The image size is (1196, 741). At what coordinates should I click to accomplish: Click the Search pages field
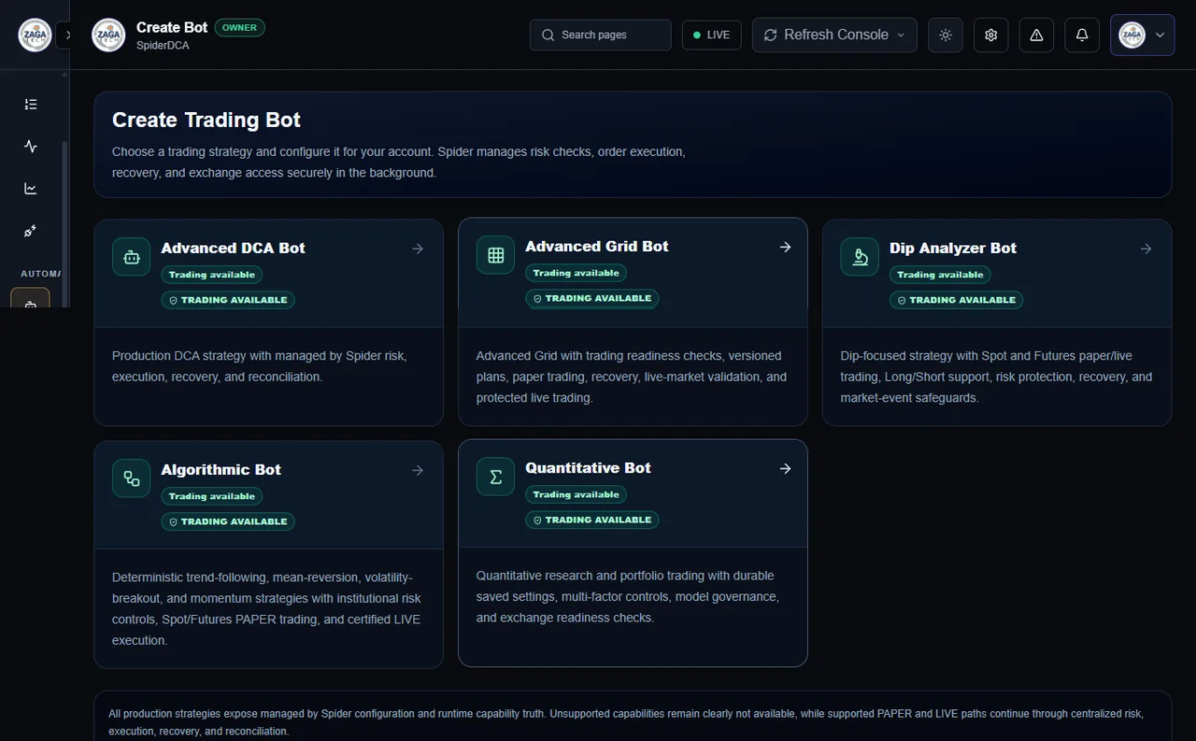(x=601, y=35)
